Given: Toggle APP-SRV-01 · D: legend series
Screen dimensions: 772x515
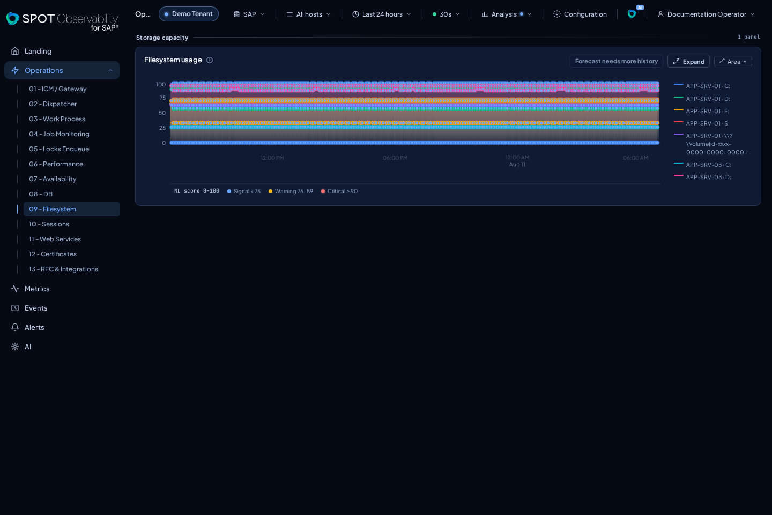Looking at the screenshot, I should (x=702, y=99).
